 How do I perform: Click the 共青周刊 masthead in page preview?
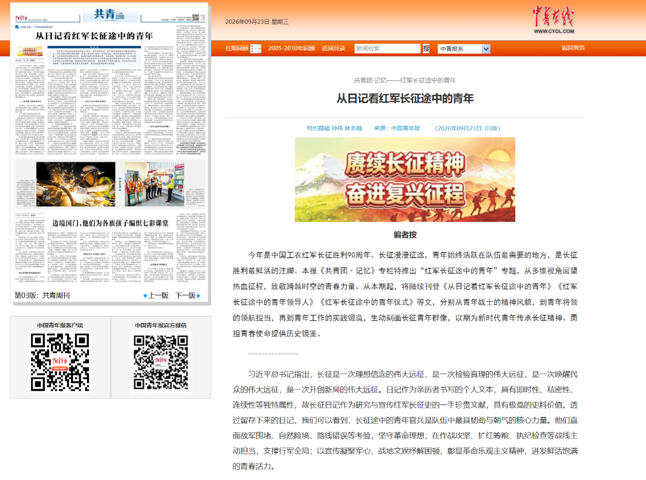110,15
